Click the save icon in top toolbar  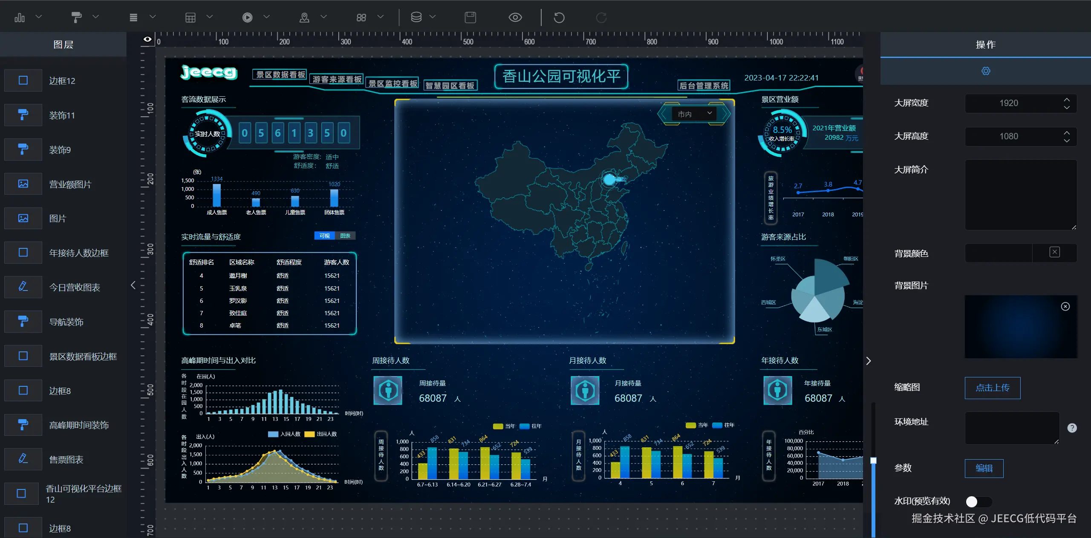470,17
